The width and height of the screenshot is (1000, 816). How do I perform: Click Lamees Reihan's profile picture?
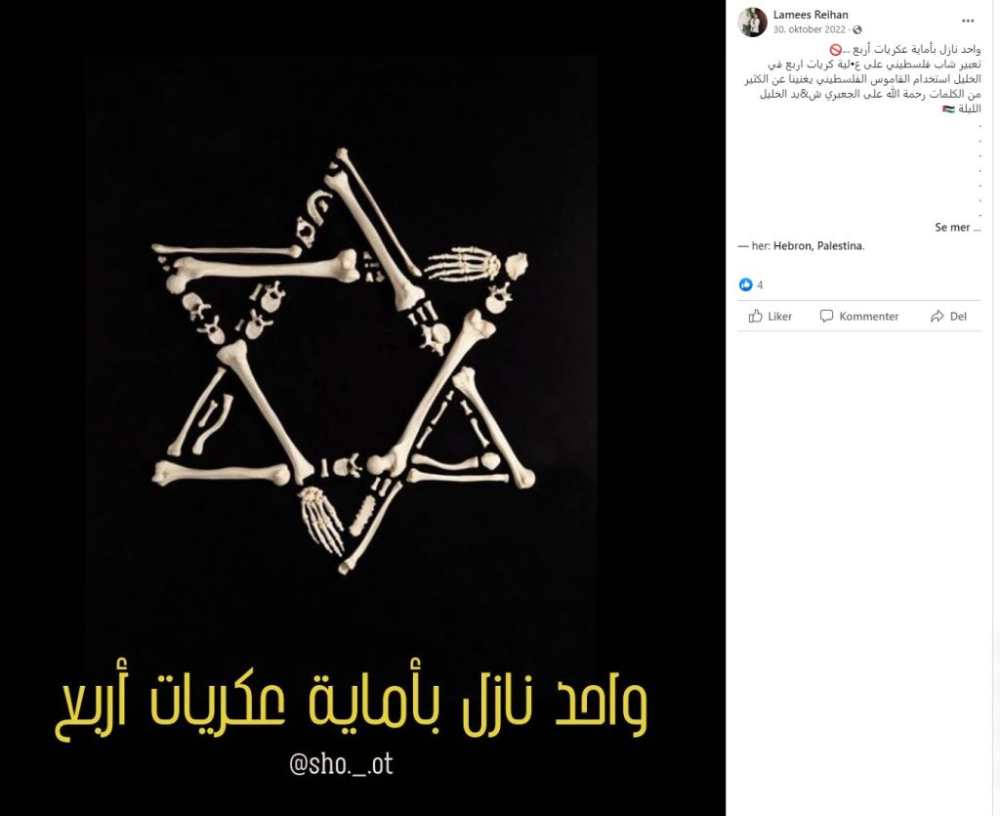click(753, 22)
